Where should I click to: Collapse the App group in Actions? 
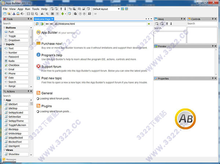(4, 100)
